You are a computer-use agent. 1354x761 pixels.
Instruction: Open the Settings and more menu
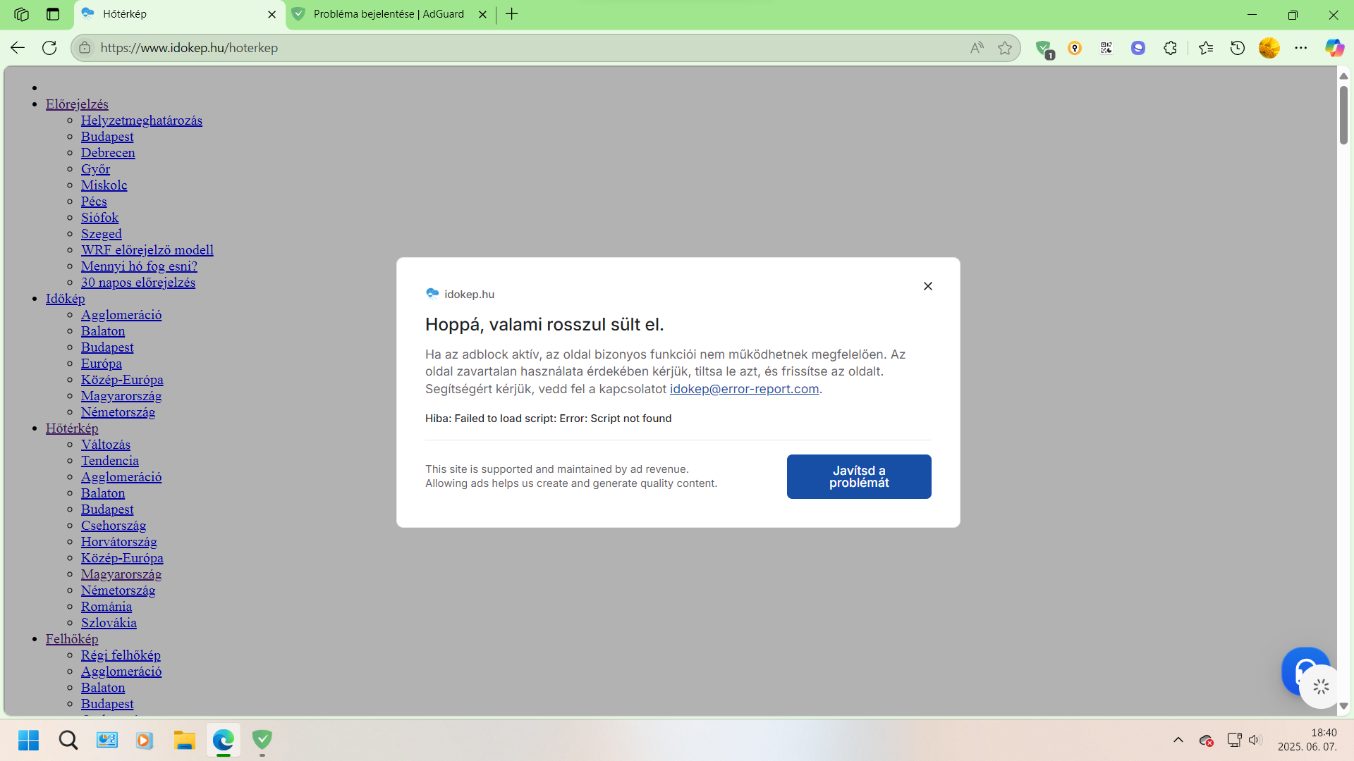coord(1303,47)
